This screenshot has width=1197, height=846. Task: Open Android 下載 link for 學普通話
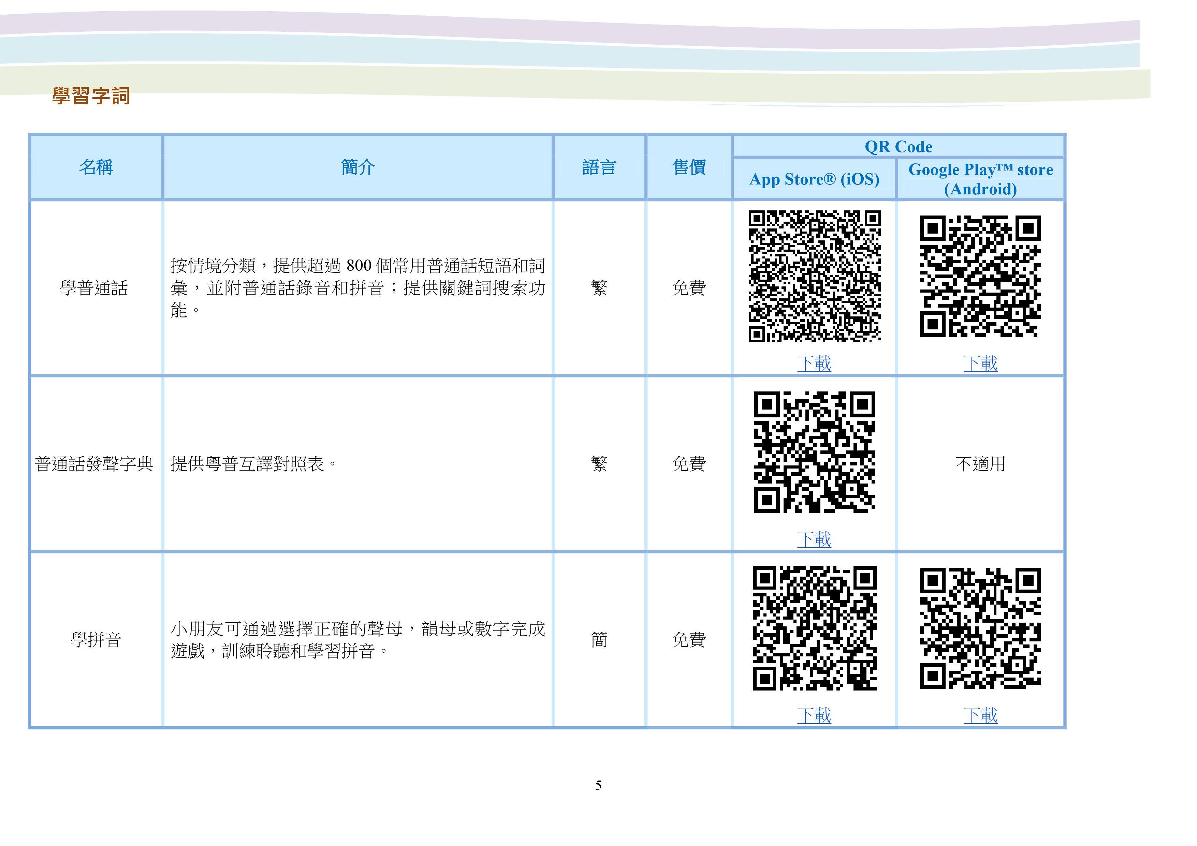click(x=980, y=363)
